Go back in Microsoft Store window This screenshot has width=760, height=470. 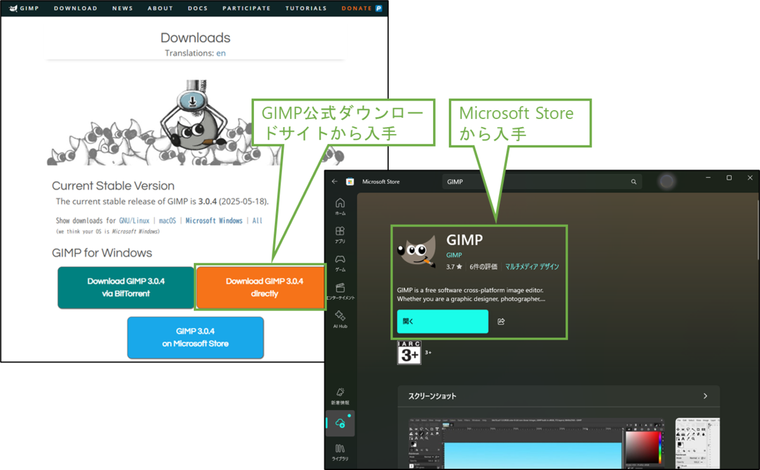pyautogui.click(x=334, y=182)
